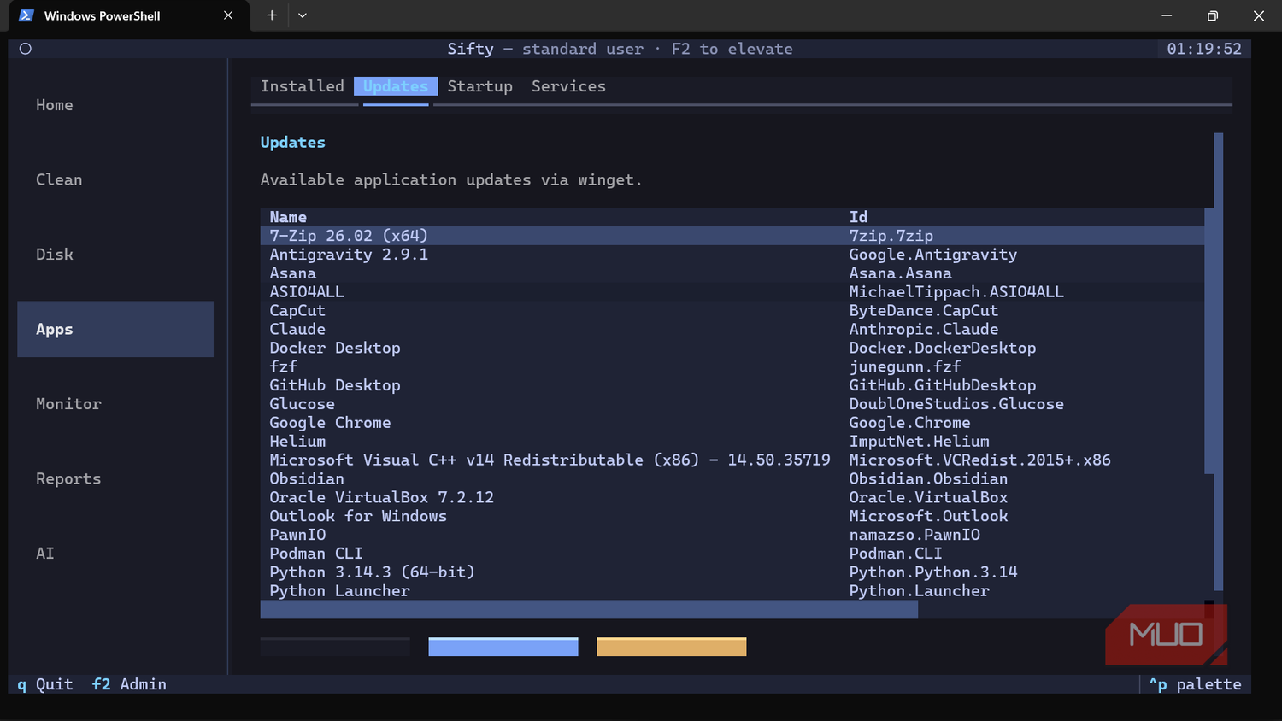Click the clock showing 01:19:52
1282x721 pixels.
[1204, 49]
